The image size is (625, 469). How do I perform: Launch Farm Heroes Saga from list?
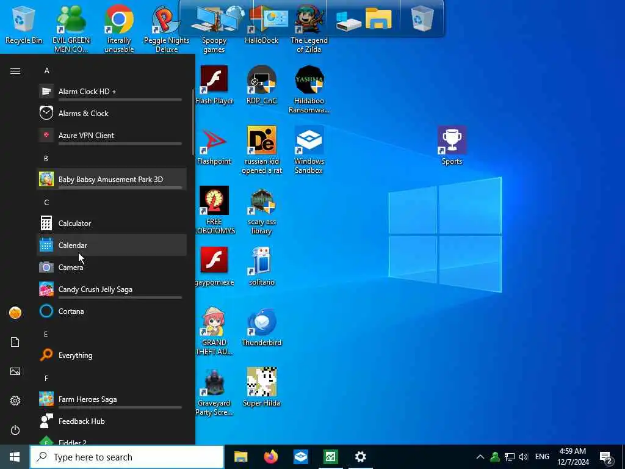click(x=112, y=399)
